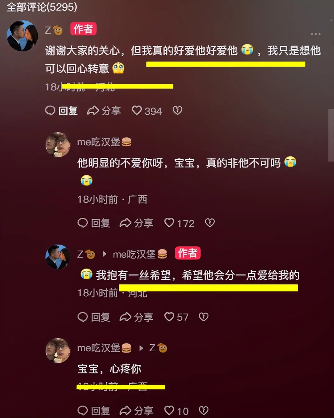
Task: Tap broken heart next to 10 likes
Action: click(x=204, y=411)
